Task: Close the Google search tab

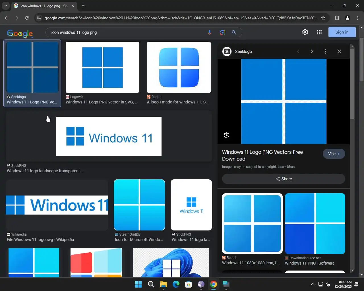Action: [73, 6]
